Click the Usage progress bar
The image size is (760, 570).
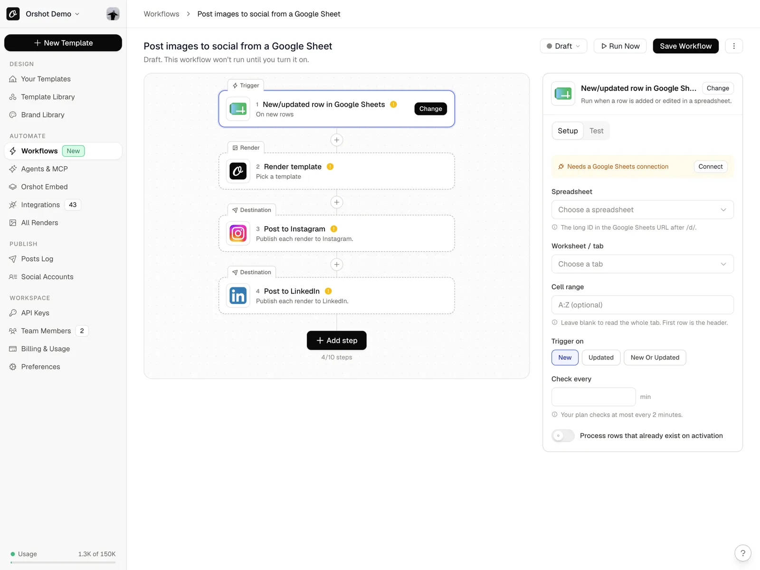[x=63, y=562]
